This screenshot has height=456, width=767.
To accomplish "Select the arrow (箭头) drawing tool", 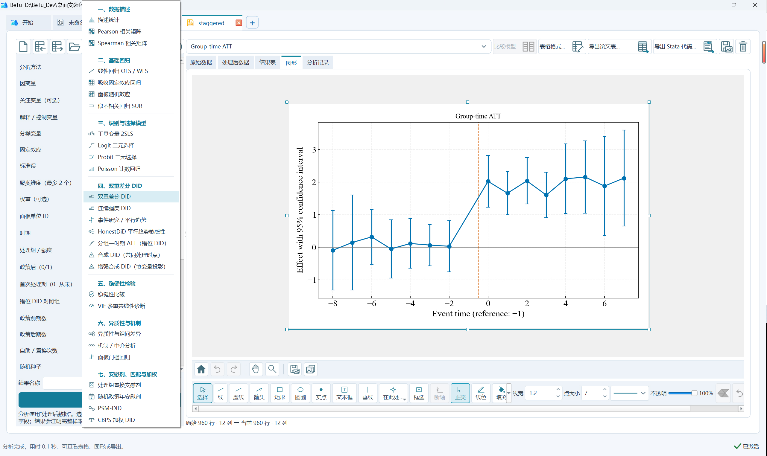I will click(x=259, y=393).
